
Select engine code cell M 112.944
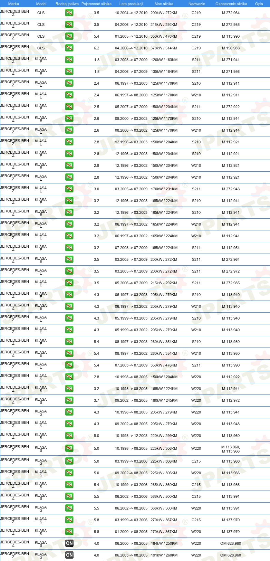[231, 389]
